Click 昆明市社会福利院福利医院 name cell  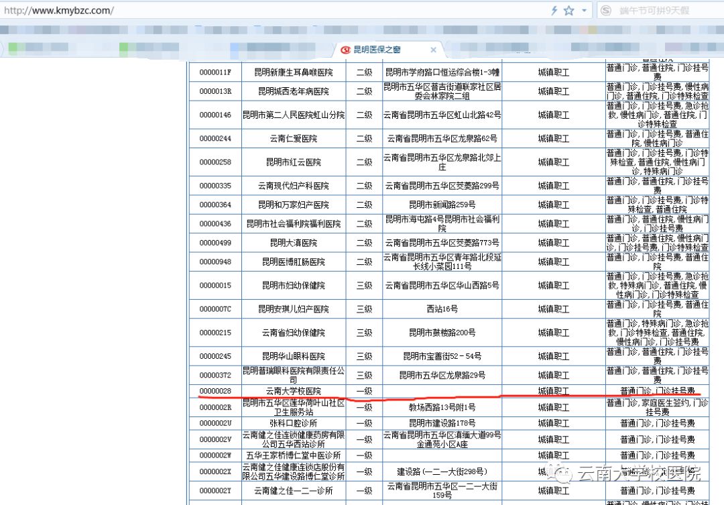click(x=294, y=223)
